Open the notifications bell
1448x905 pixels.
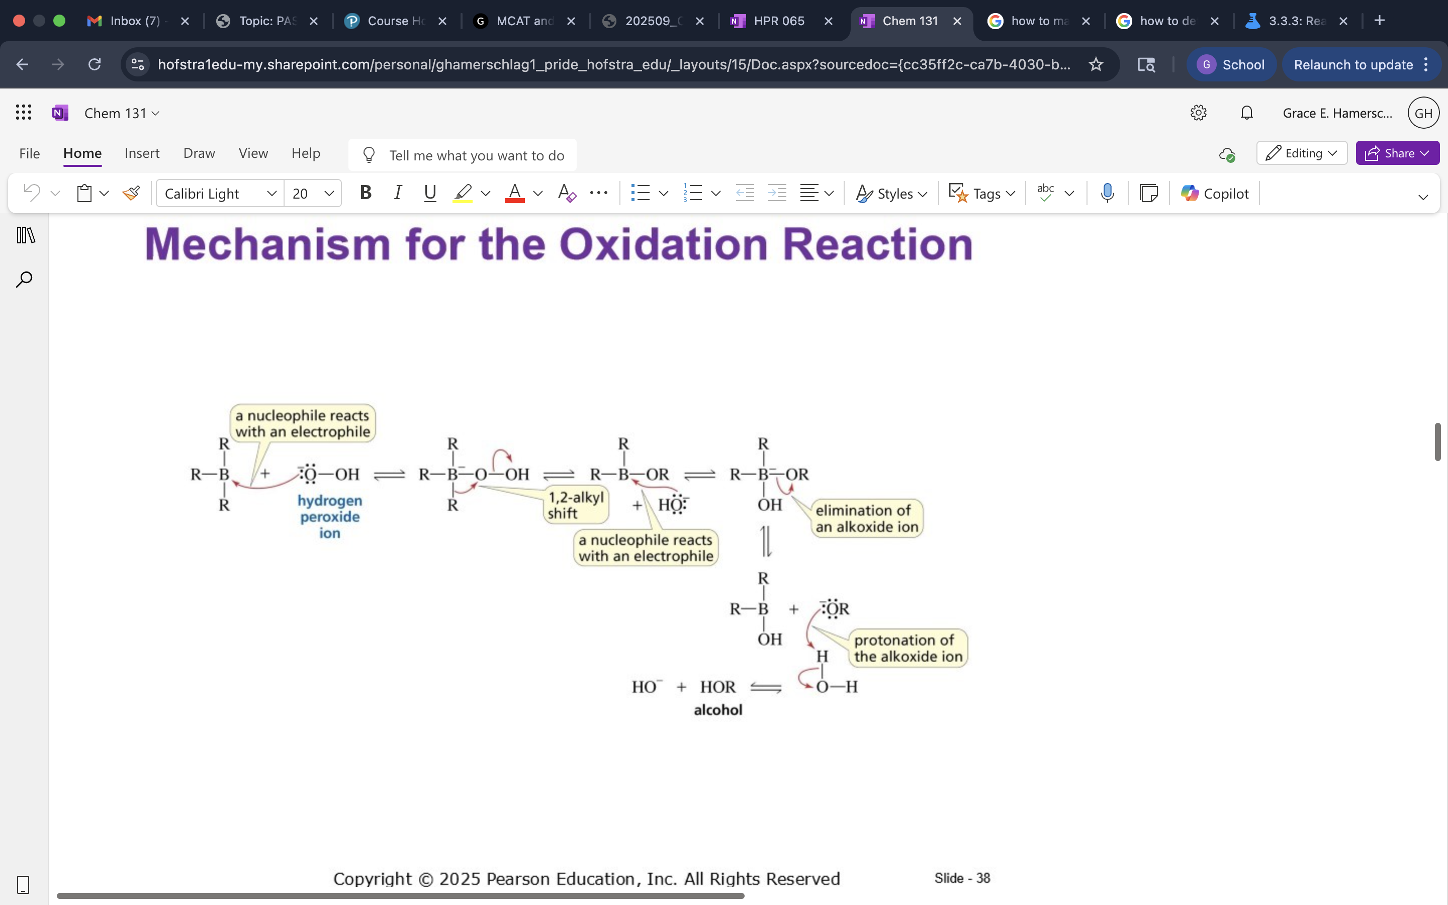click(x=1246, y=113)
